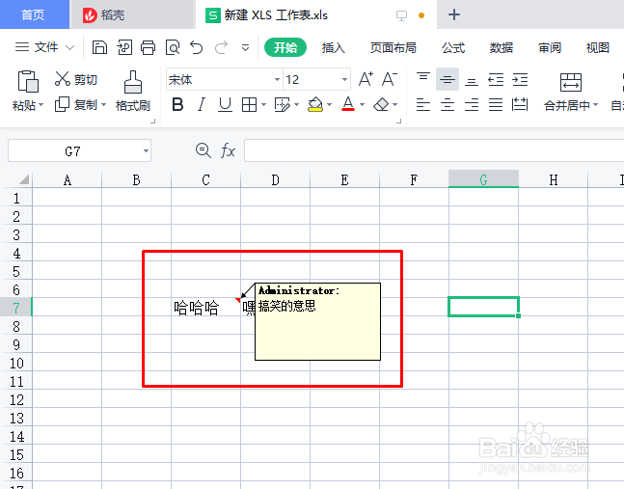Click the Borders grid icon
The image size is (624, 489).
pyautogui.click(x=249, y=104)
